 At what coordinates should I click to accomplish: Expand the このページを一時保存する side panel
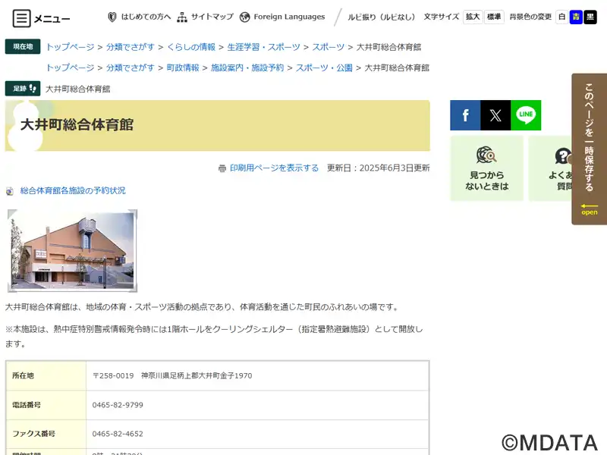pos(590,149)
